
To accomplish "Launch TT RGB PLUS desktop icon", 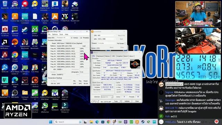I will coord(65,18).
